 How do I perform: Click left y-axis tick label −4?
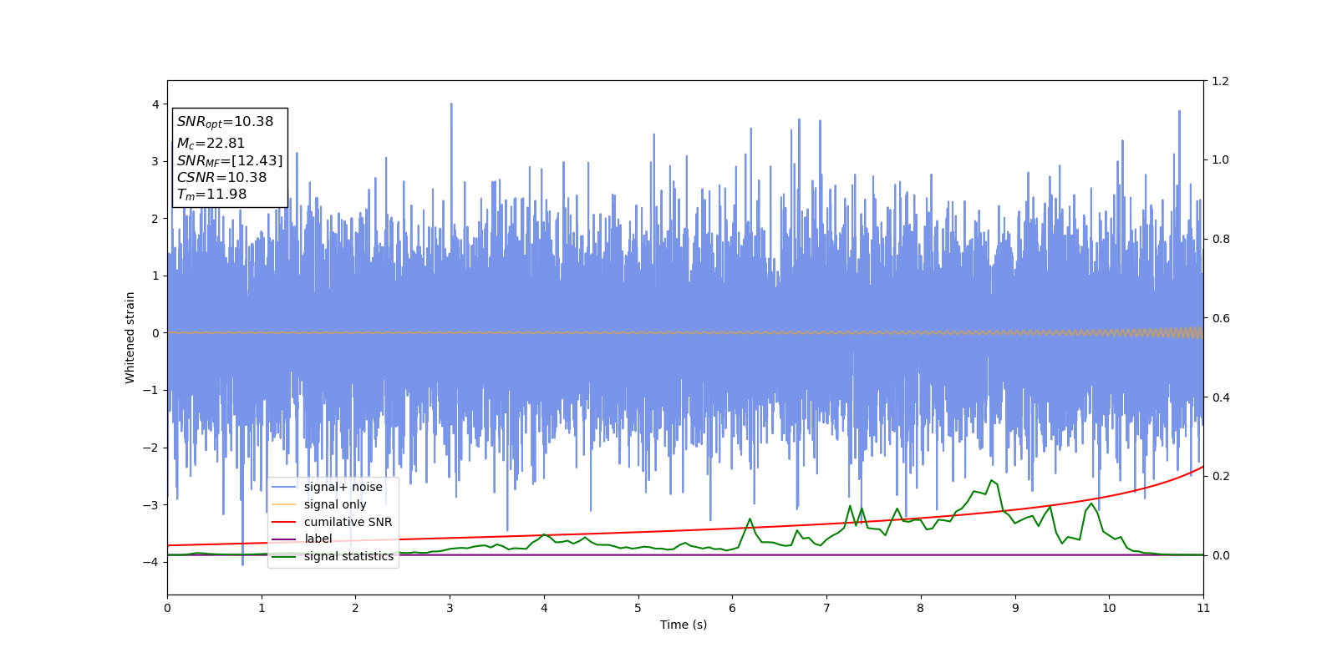tap(150, 562)
